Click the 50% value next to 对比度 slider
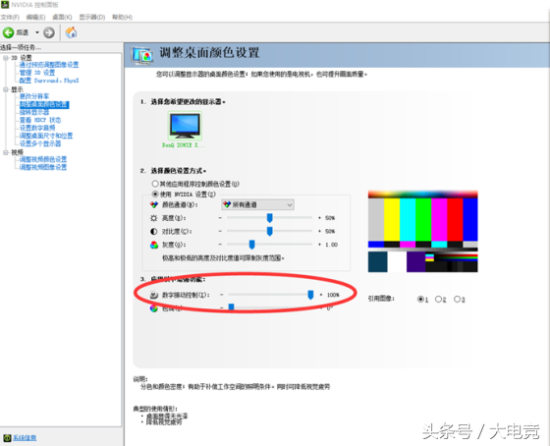This screenshot has height=446, width=550. (x=330, y=231)
